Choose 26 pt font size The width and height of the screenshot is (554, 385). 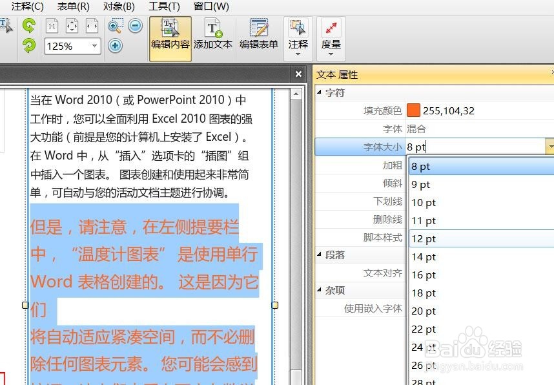pyautogui.click(x=481, y=366)
